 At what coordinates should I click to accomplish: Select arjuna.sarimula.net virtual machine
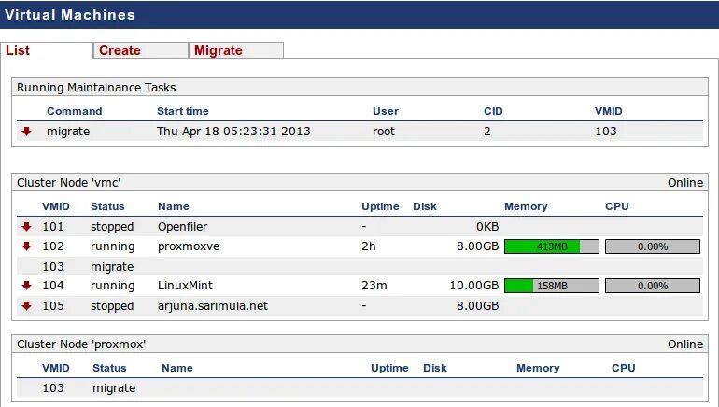pyautogui.click(x=213, y=305)
